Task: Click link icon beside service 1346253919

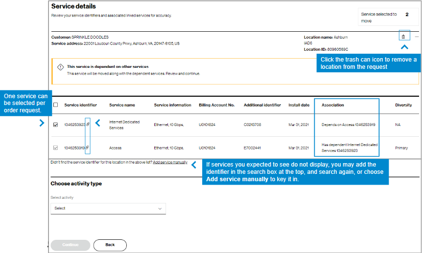Action: coord(87,148)
